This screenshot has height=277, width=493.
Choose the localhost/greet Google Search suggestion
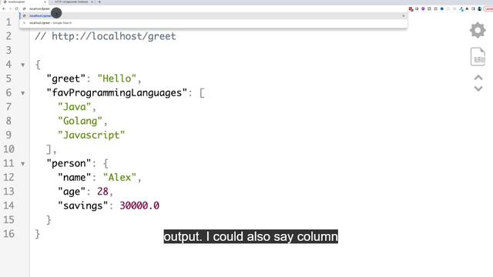point(213,23)
